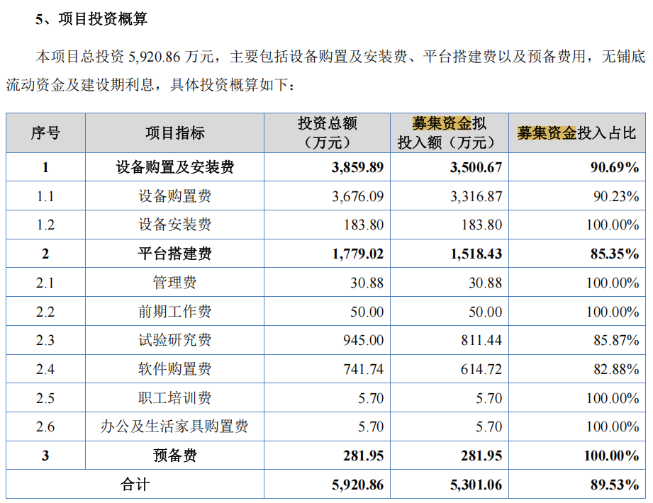The image size is (653, 503).
Task: Select the 设备购置及安装费 row label
Action: pos(174,168)
